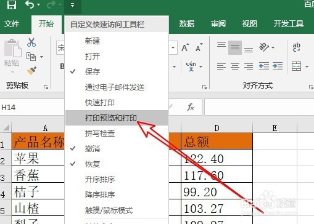Open the Orientation dropdown arrow
314x224 pixels.
[273, 47]
